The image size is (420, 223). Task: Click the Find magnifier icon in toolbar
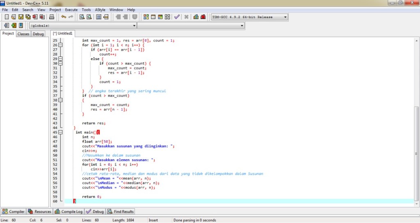(x=82, y=17)
